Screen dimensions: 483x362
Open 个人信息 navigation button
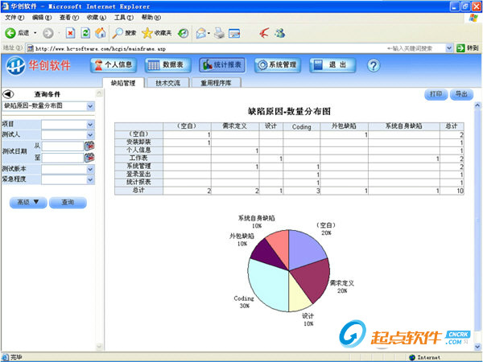114,65
